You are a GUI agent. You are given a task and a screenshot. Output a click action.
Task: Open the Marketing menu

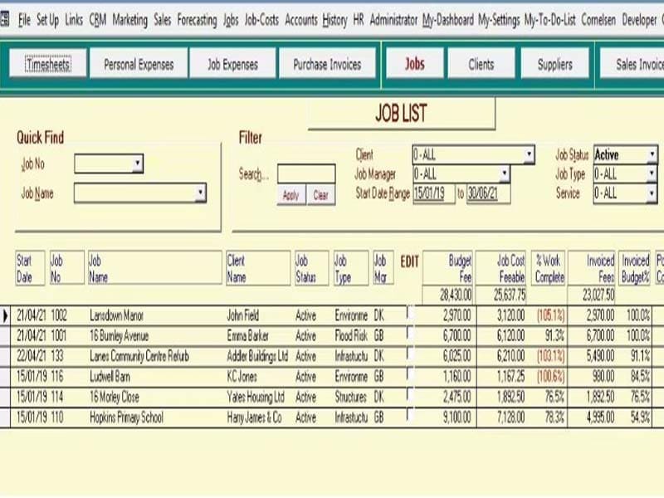[130, 19]
